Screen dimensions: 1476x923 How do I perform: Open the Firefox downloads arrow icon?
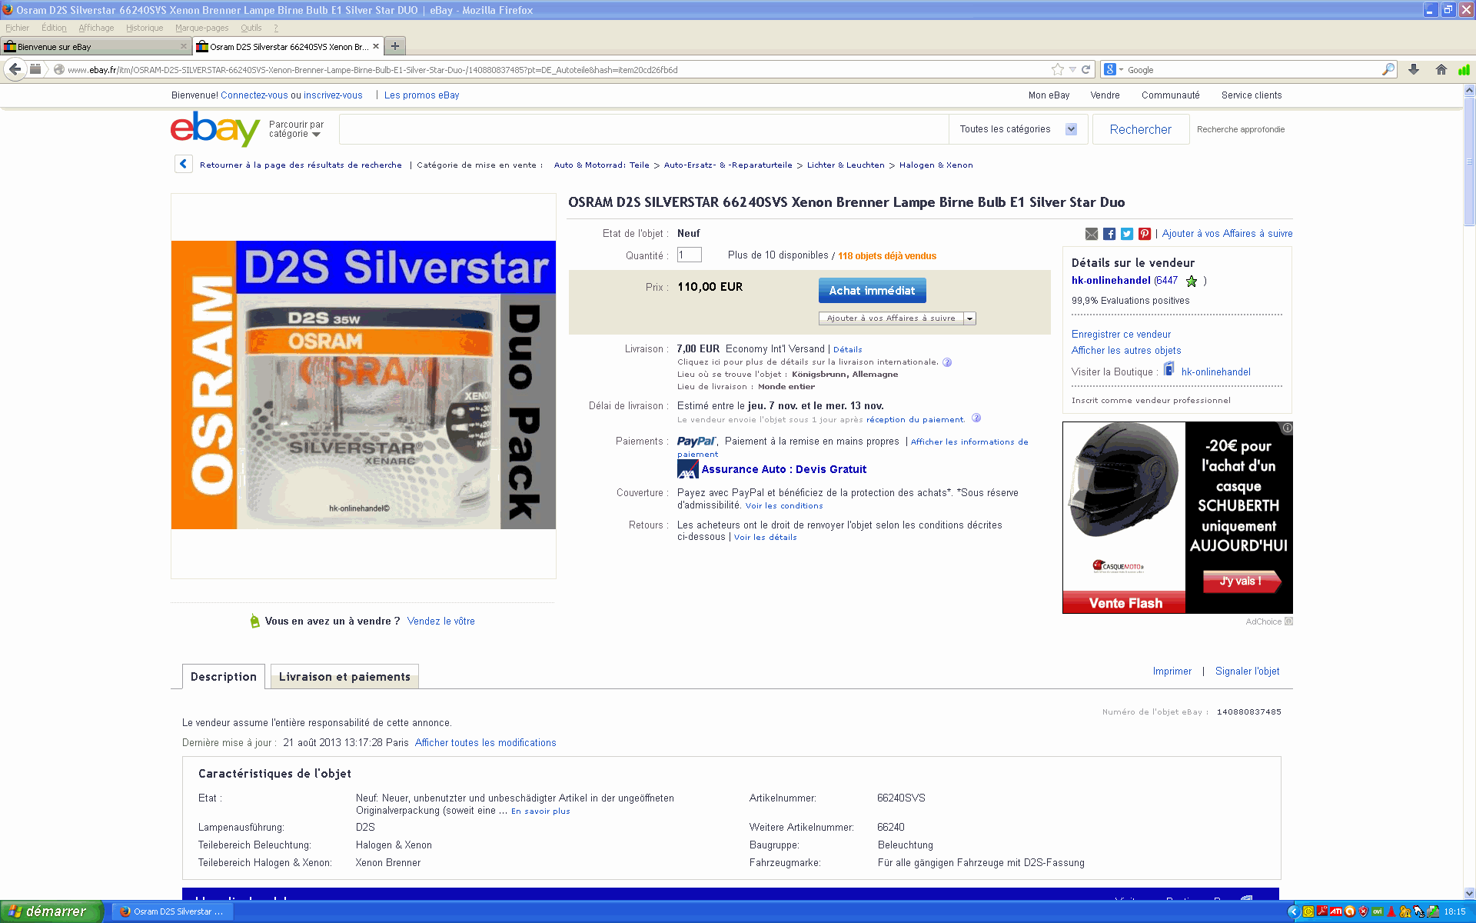click(x=1414, y=69)
